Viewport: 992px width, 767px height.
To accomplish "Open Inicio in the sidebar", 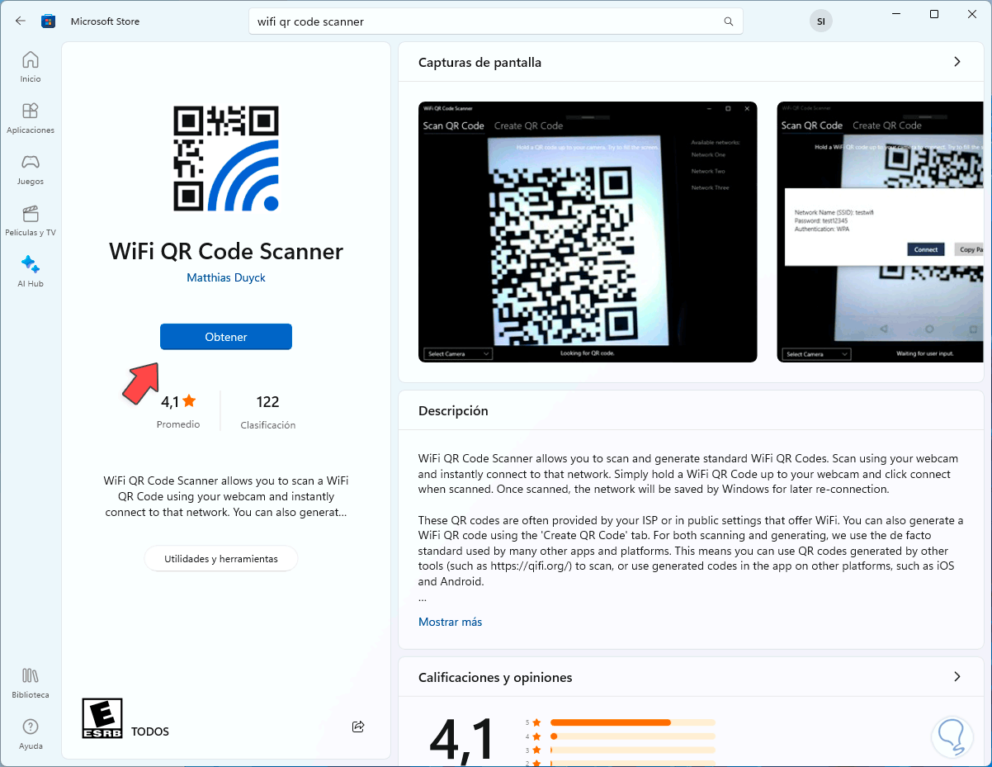I will click(x=31, y=67).
